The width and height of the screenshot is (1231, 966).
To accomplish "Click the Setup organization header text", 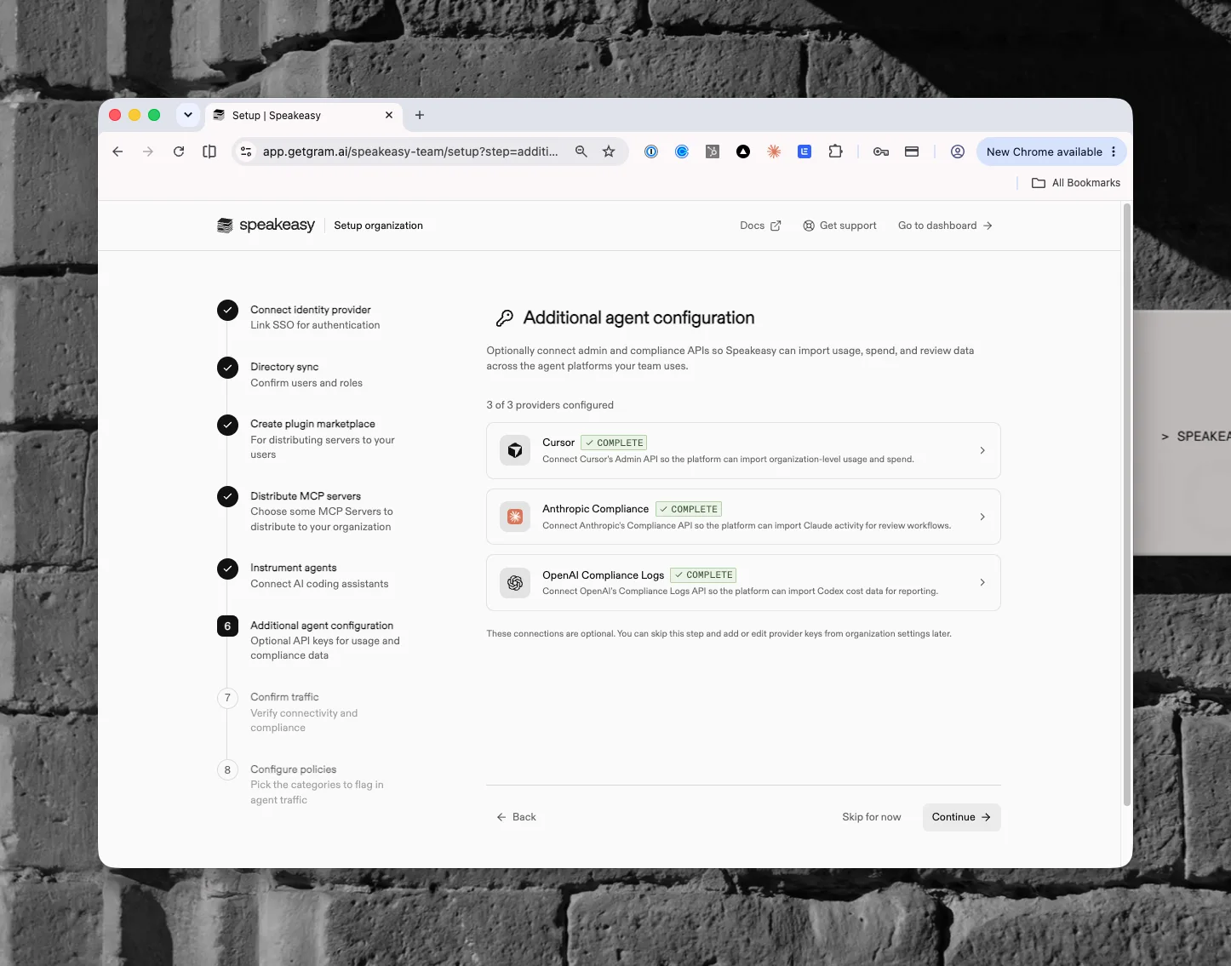I will pos(378,226).
